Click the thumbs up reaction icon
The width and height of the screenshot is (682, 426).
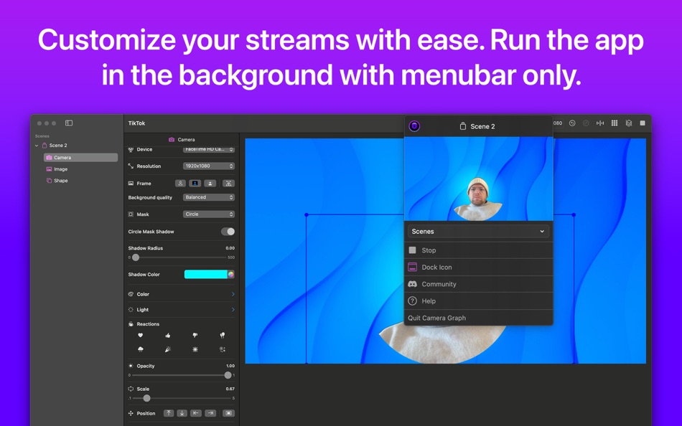click(x=168, y=335)
